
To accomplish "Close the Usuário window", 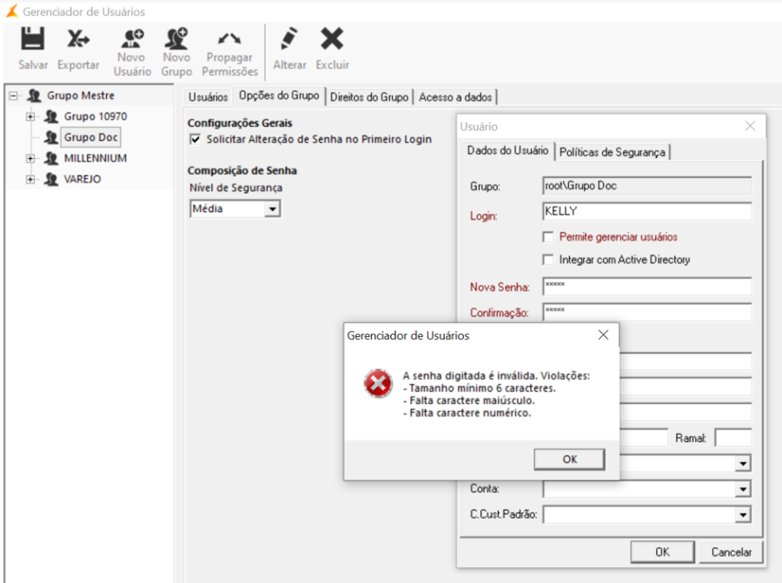I will pos(750,126).
